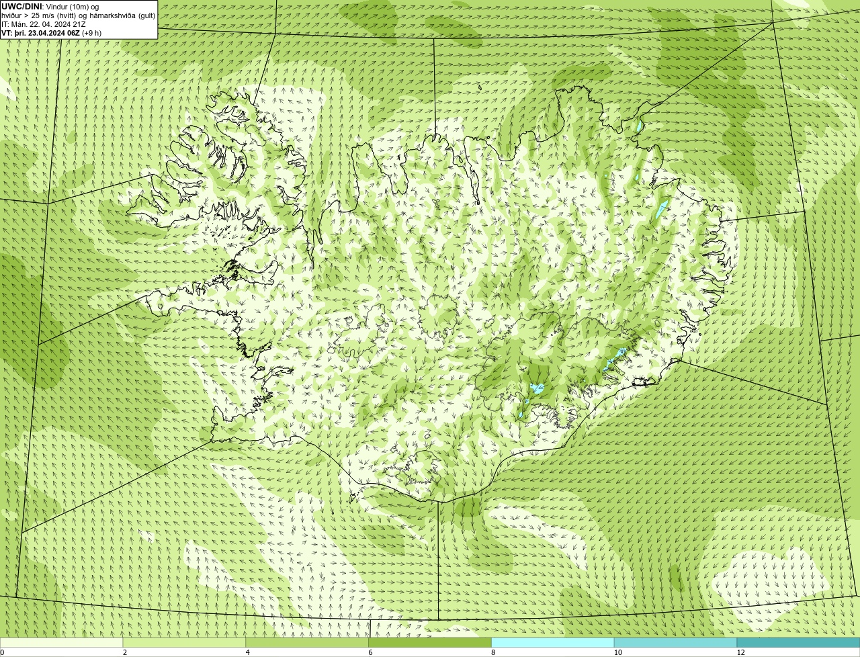The width and height of the screenshot is (860, 657).
Task: Click the '0' tick label on color scale
Action: tap(2, 652)
